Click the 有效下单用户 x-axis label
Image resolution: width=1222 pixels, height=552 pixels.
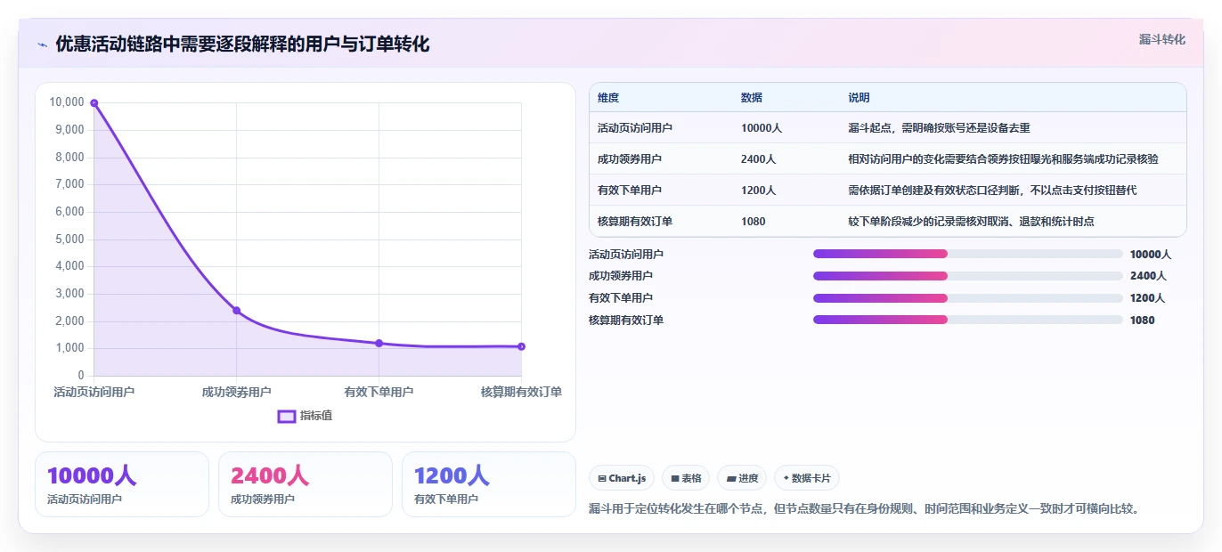click(x=379, y=392)
